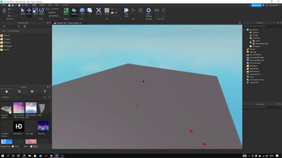Screen dimensions: 282x158
Task: Open the Models category dropdown in Toolbox
Action: click(7, 97)
